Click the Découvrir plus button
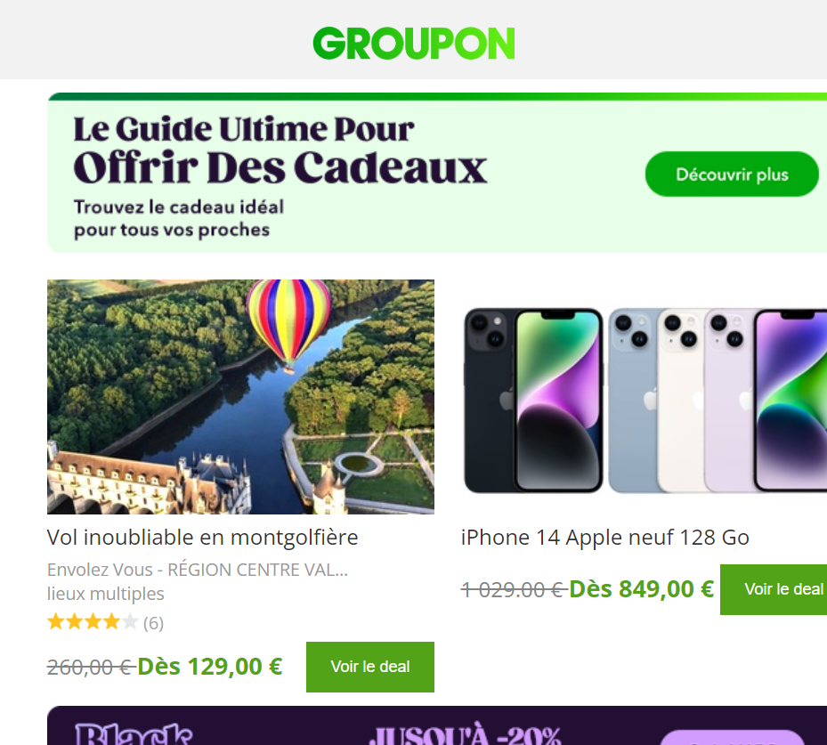 coord(732,174)
